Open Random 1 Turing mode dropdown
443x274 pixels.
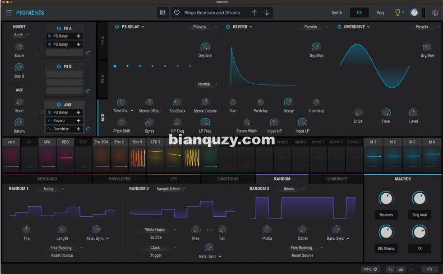click(x=51, y=189)
